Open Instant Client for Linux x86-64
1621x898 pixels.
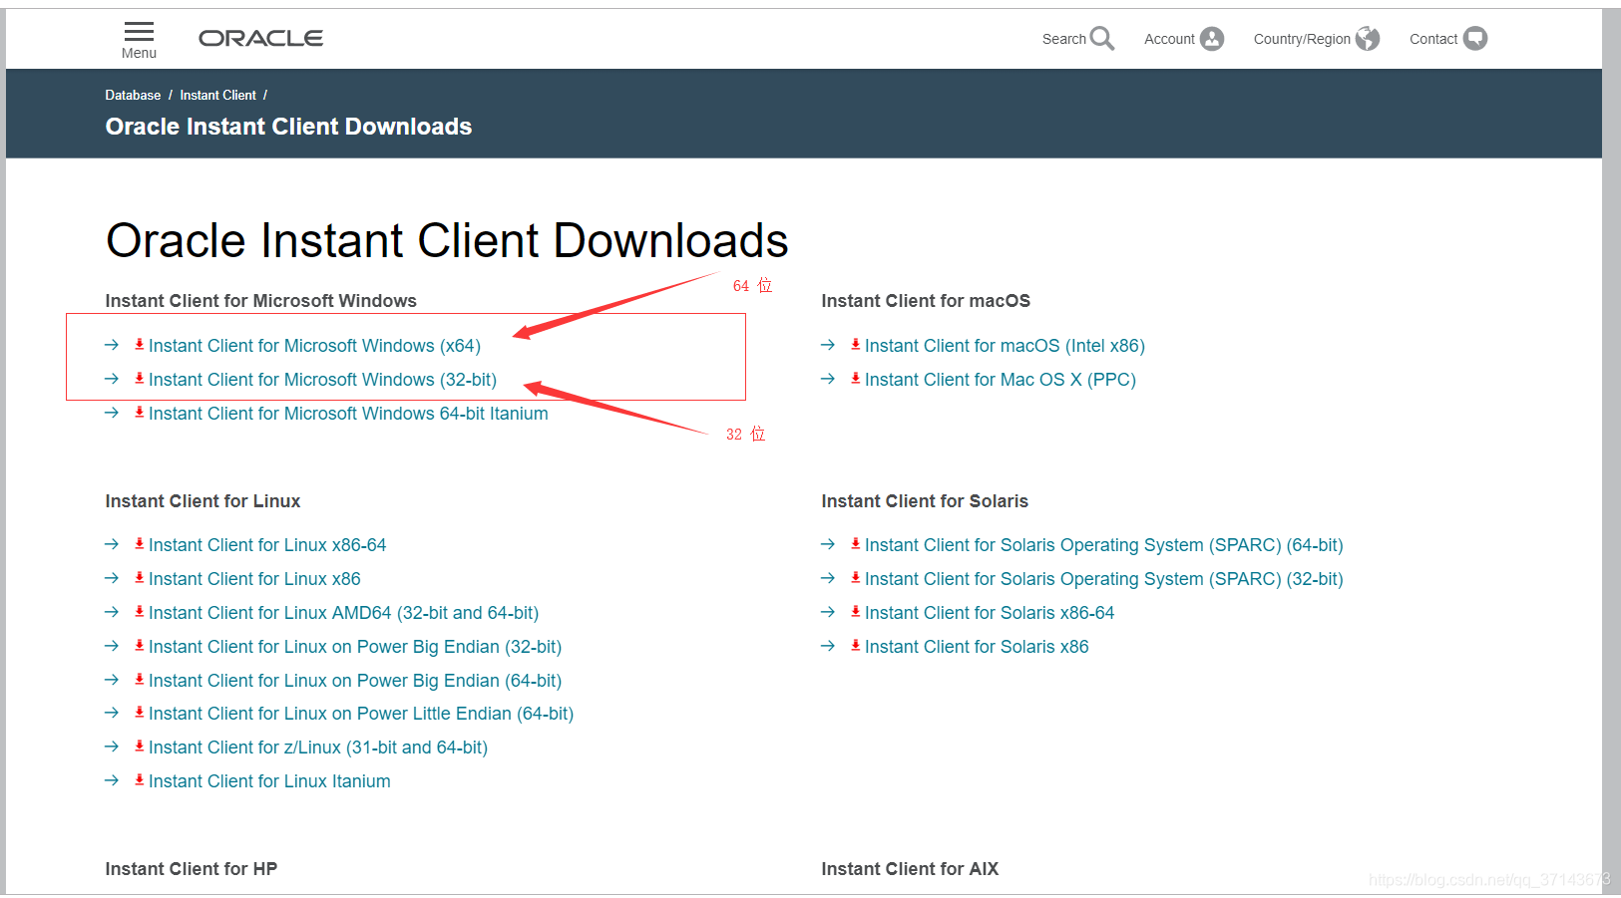click(x=267, y=545)
